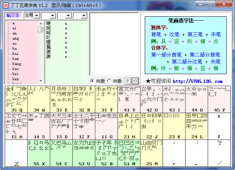Viewport: 235px width, 170px height.
Task: Open the last empty combo box
Action: click(x=84, y=16)
